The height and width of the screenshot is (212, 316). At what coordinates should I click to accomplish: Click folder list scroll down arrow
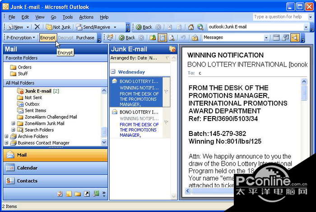pyautogui.click(x=104, y=143)
